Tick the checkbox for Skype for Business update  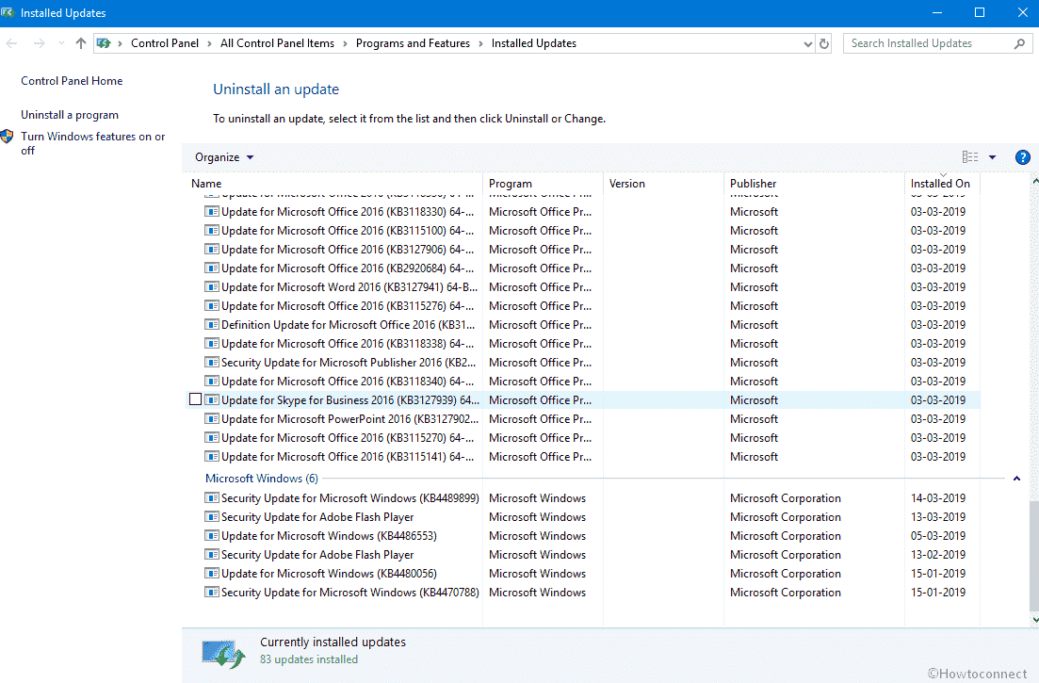(196, 399)
